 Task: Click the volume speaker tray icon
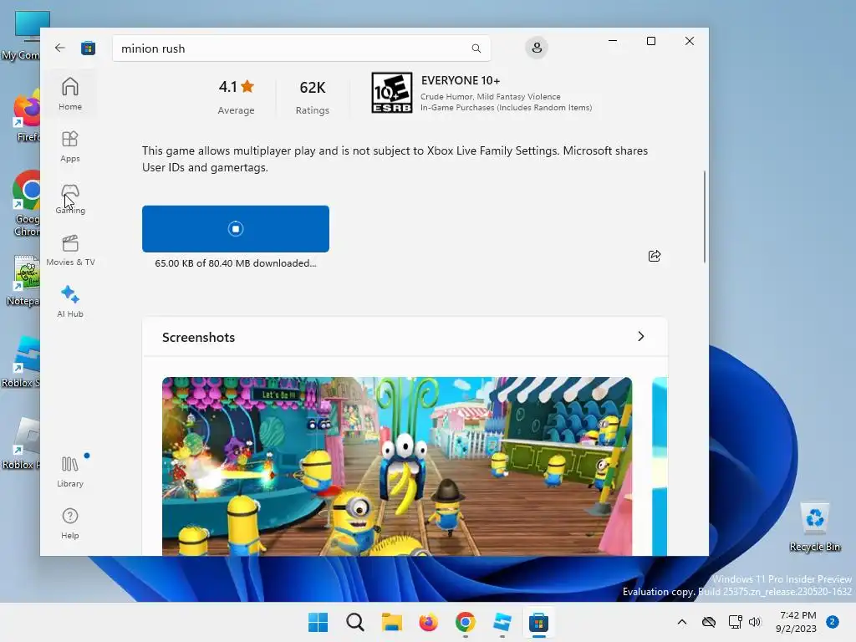point(755,622)
